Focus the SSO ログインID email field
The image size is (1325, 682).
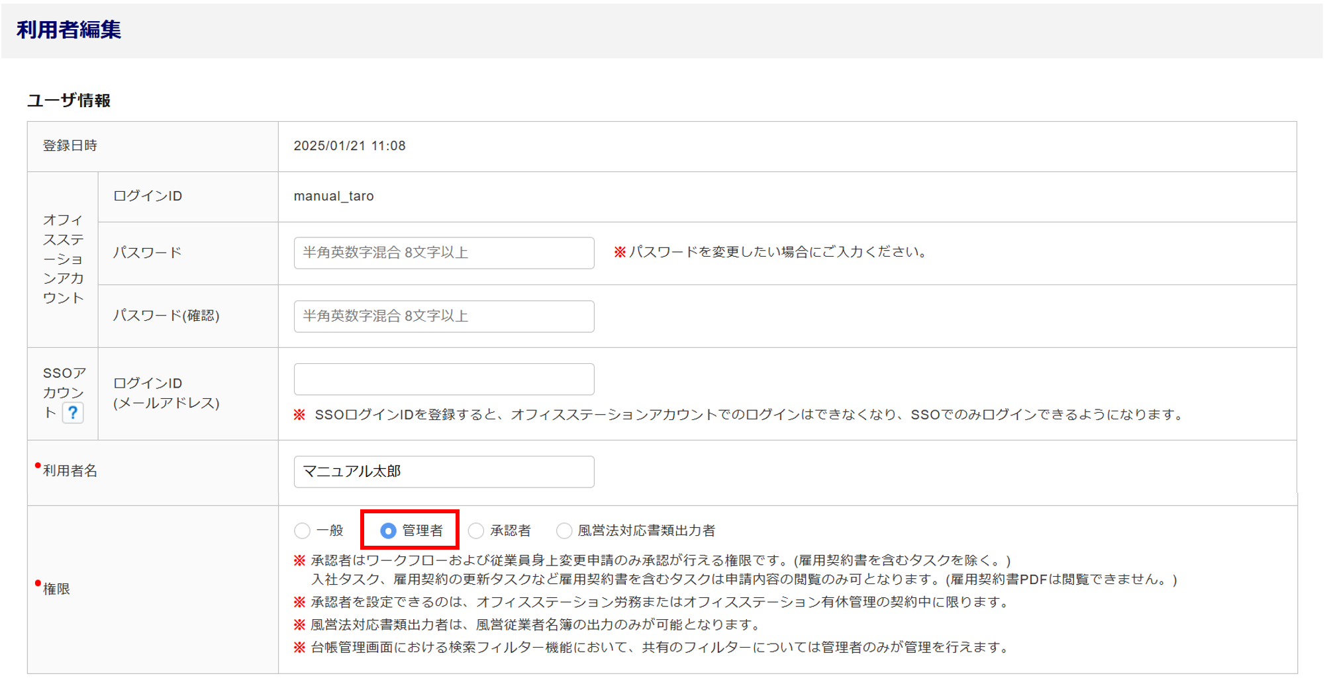click(x=444, y=379)
